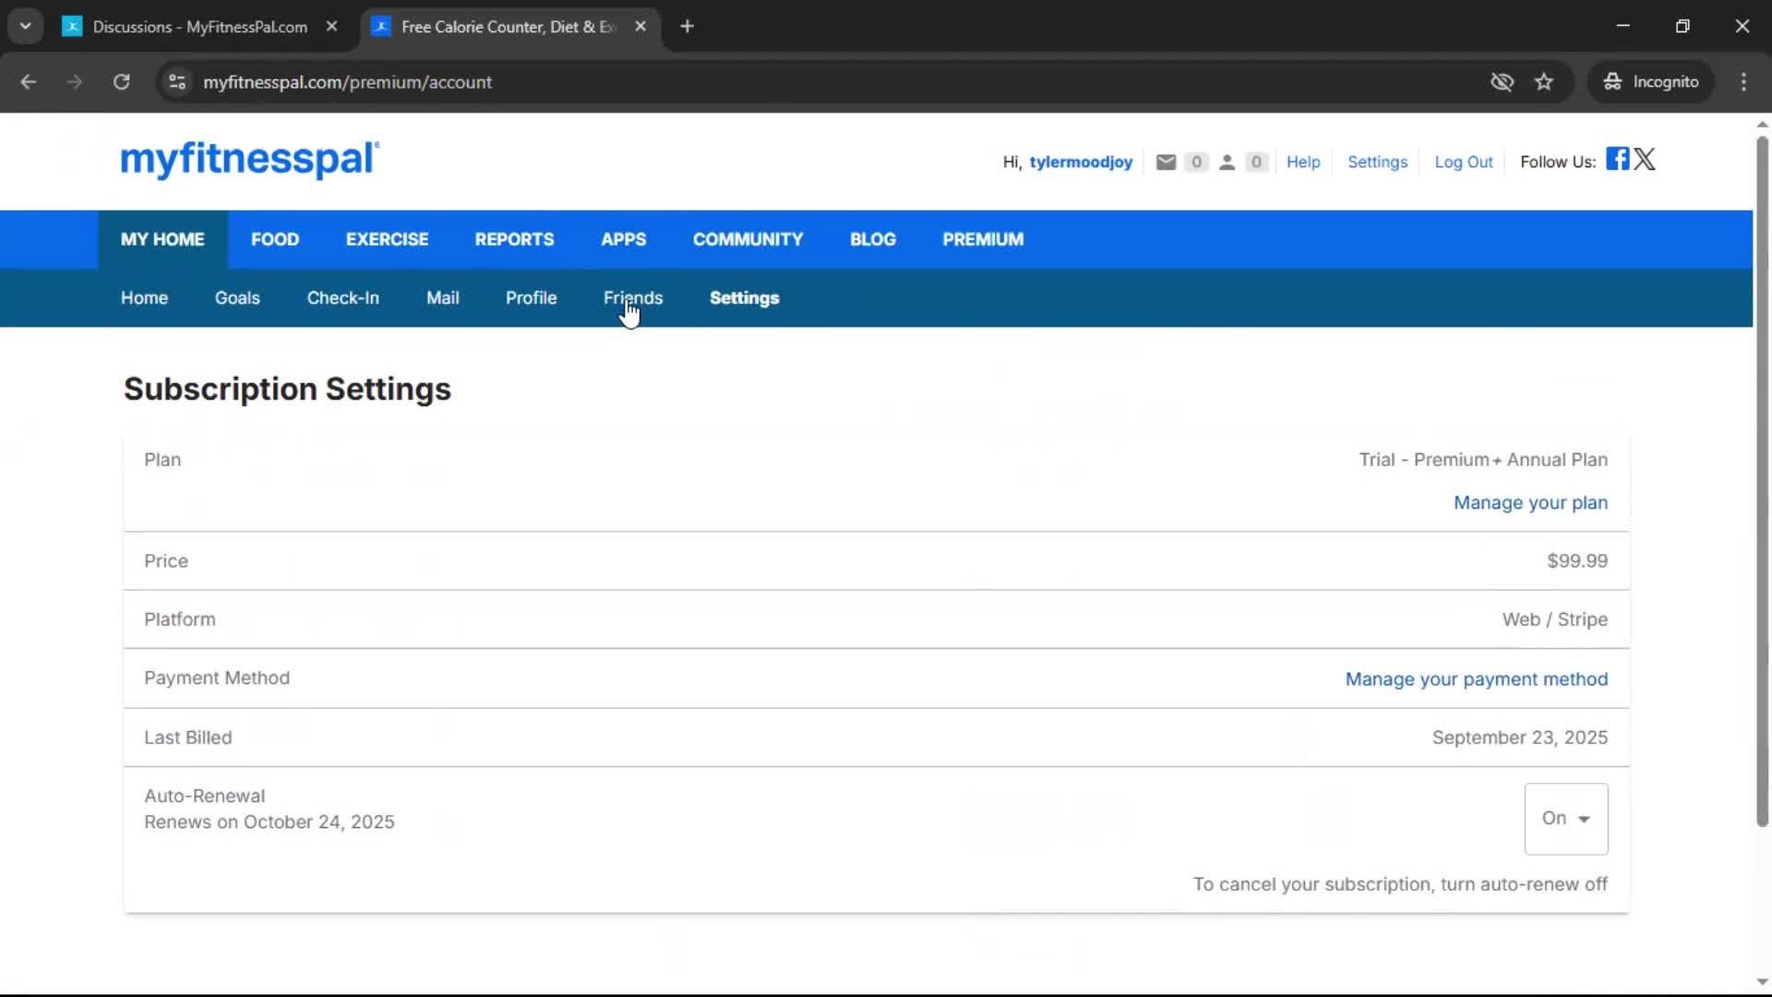Open the mail envelope icon in header
1772x997 pixels.
point(1166,162)
